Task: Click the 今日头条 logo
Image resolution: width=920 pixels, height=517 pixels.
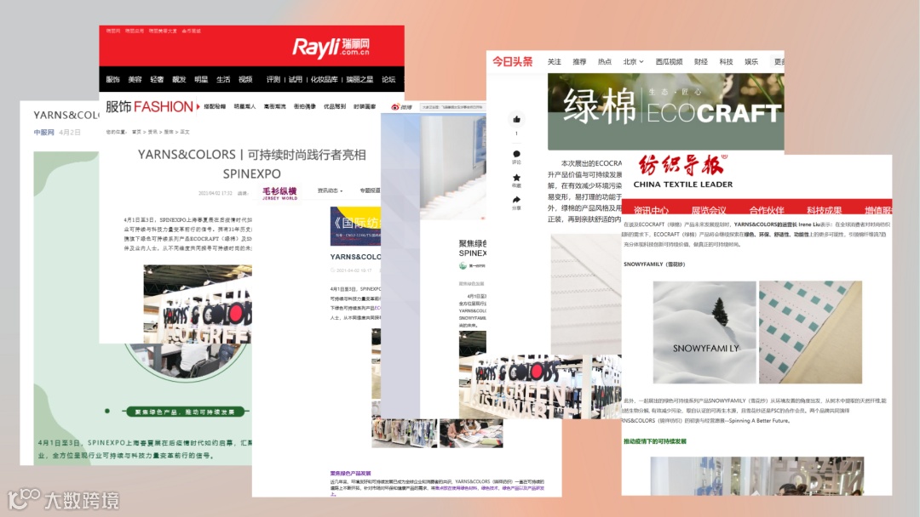Action: point(512,61)
